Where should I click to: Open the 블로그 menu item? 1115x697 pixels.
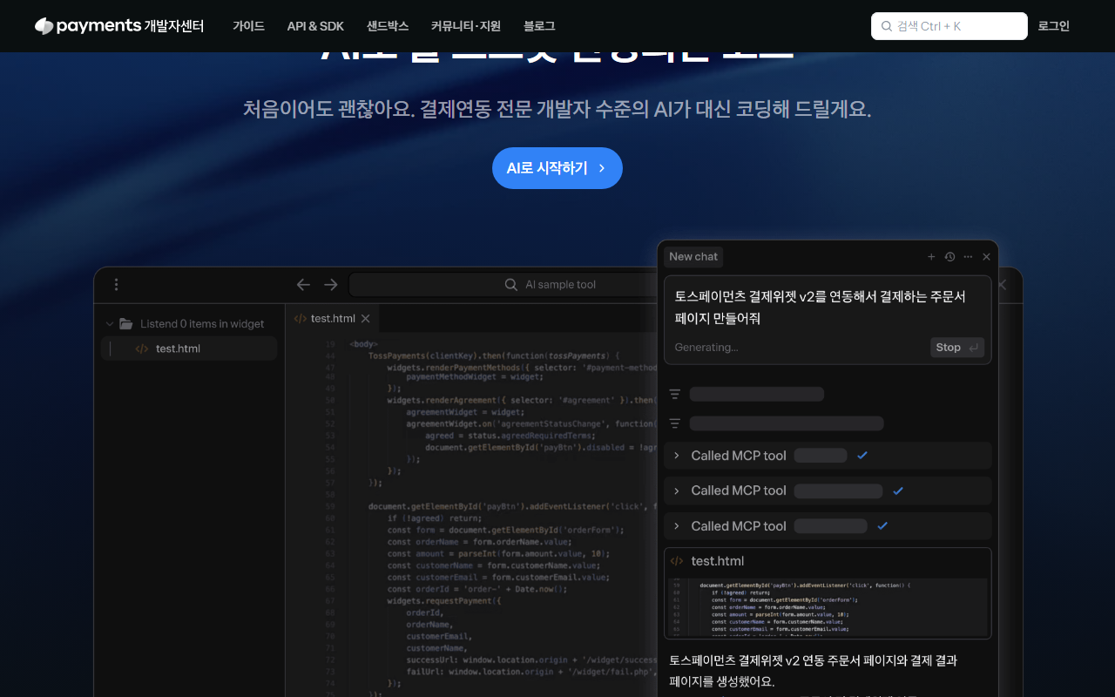pyautogui.click(x=539, y=26)
